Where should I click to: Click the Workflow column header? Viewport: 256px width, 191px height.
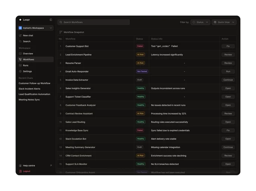(70, 39)
